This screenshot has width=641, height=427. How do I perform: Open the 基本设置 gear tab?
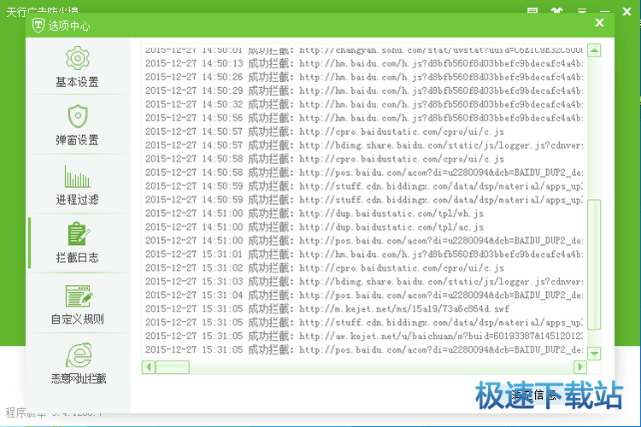78,67
